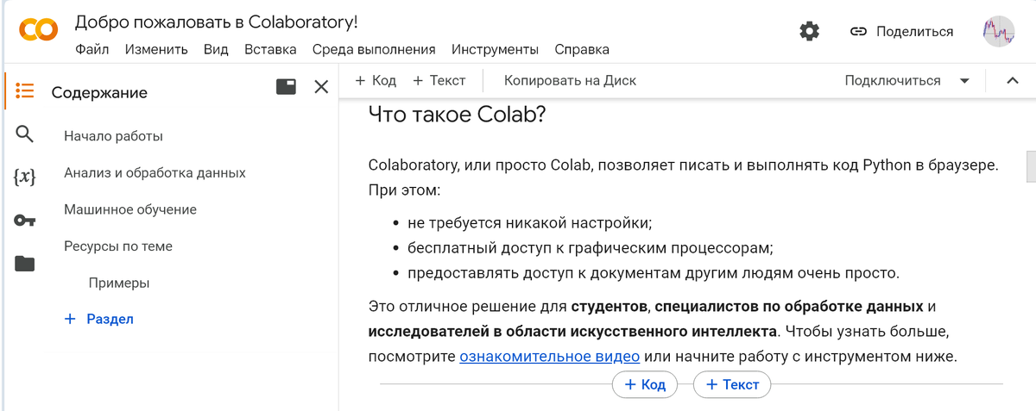Click the + Код button below the cell
The height and width of the screenshot is (411, 1036).
coord(645,384)
